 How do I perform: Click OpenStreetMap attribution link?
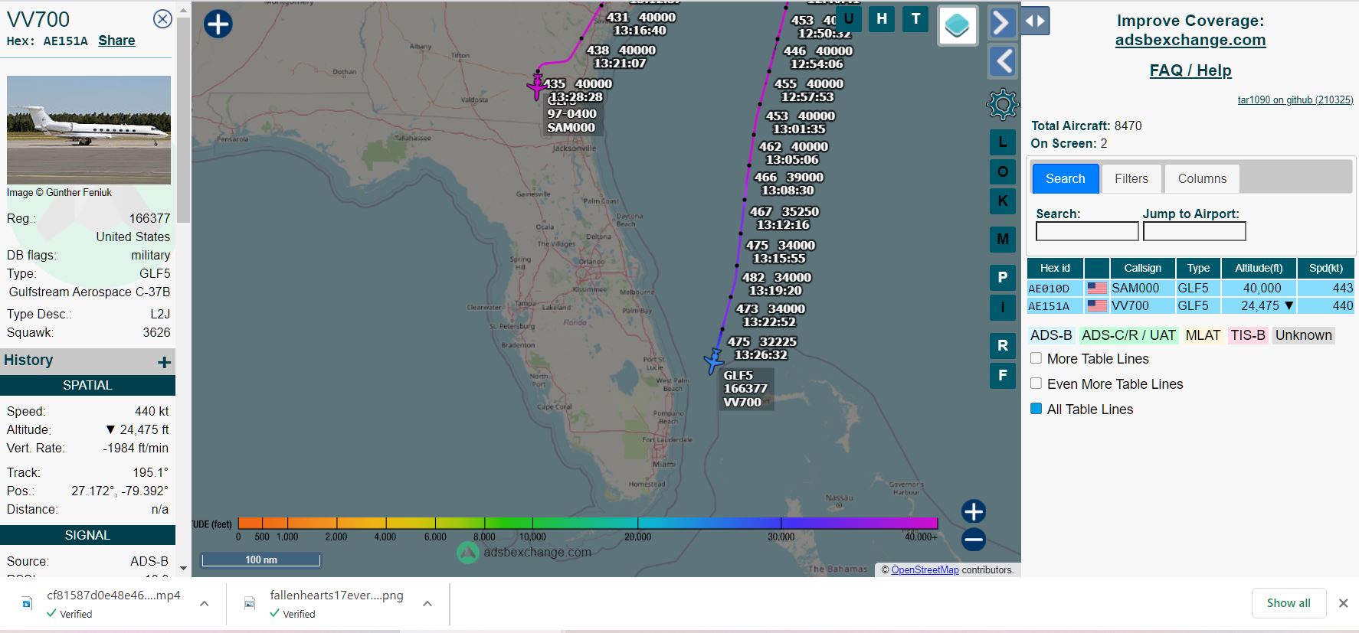[925, 570]
